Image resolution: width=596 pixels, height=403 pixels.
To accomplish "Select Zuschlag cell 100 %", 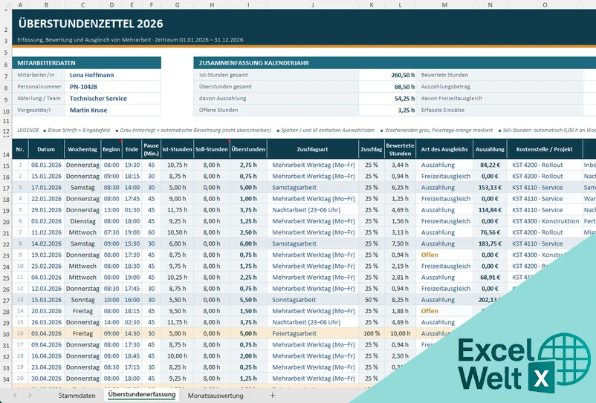I will [x=372, y=333].
